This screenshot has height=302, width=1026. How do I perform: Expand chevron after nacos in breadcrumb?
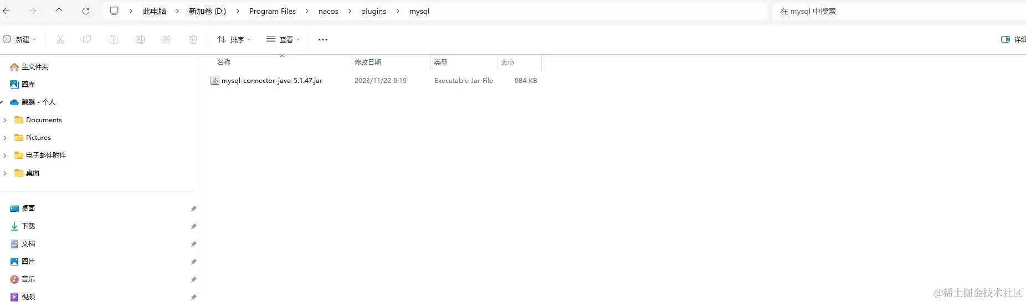[x=350, y=11]
